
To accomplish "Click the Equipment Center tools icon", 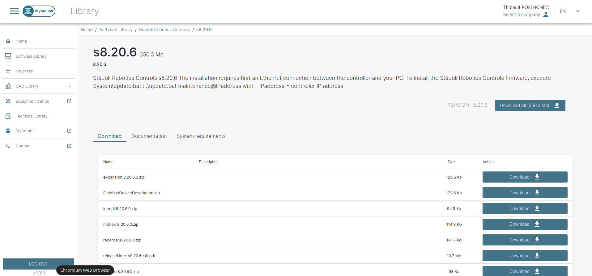I will tap(8, 101).
